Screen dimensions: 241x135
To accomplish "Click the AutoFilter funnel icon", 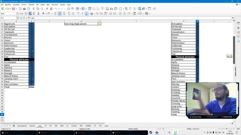I will coord(102,9).
